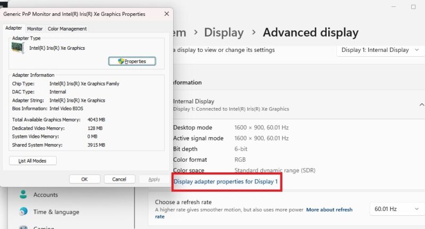Click the 128 MB dedicated video memory value

95,128
